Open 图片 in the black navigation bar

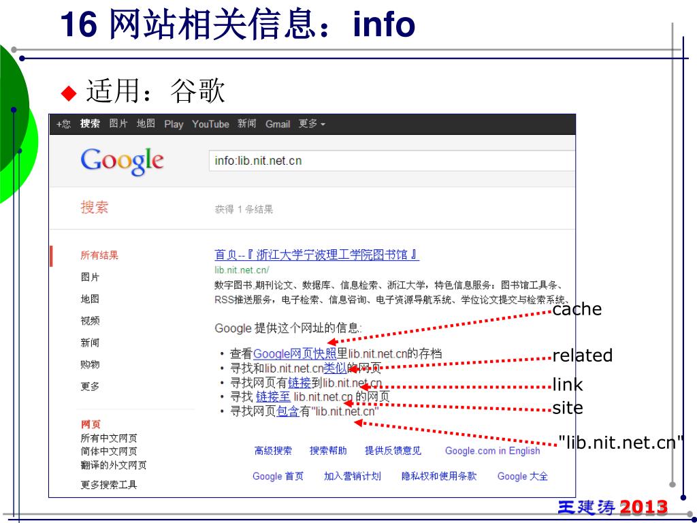click(118, 124)
